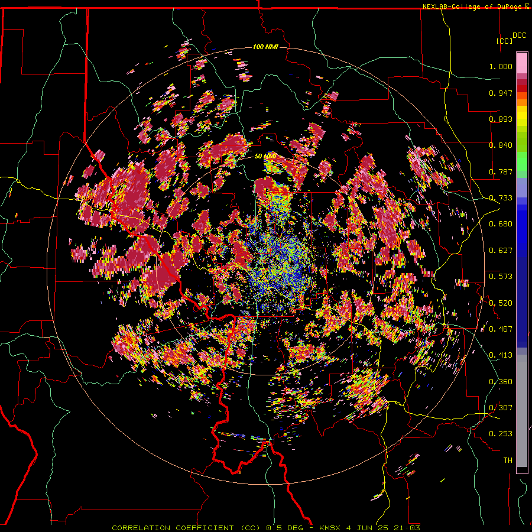The height and width of the screenshot is (532, 532).
Task: Click the 0.733 legend value
Action: coord(501,198)
